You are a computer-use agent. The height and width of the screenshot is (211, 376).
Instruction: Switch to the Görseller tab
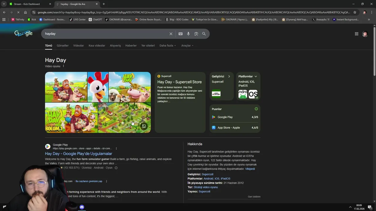click(63, 45)
